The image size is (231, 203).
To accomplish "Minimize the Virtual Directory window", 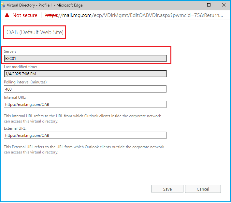I will click(x=194, y=5).
